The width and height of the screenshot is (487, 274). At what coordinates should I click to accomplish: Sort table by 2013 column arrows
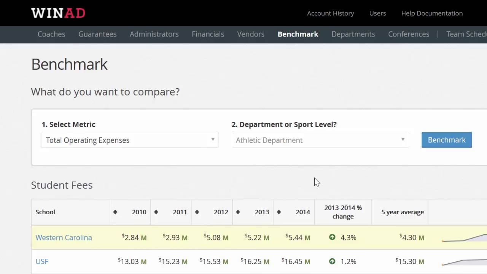[x=238, y=212]
